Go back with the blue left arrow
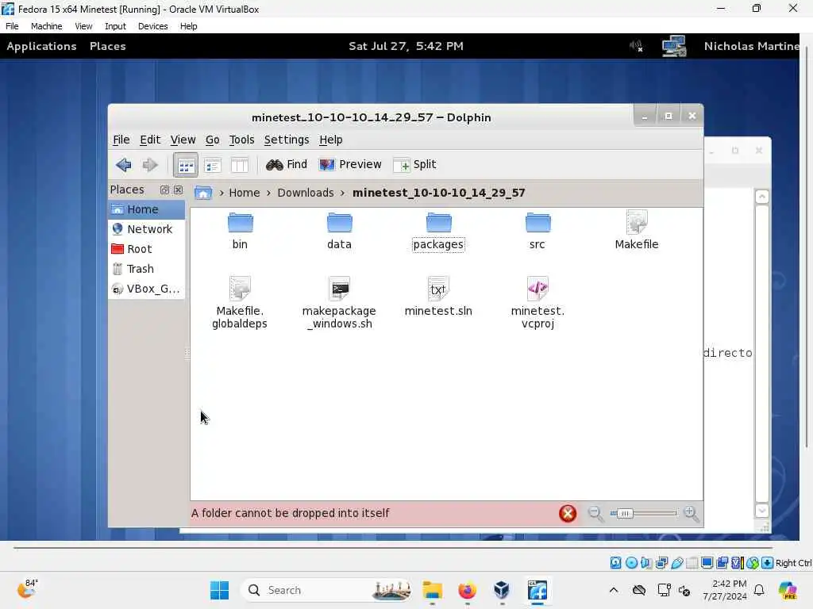 (123, 165)
